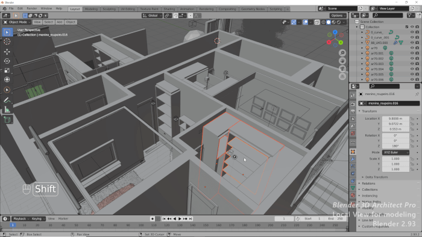Open the XYZ Euler rotation mode dropdown
Viewport: 422px width, 237px height.
tap(395, 152)
